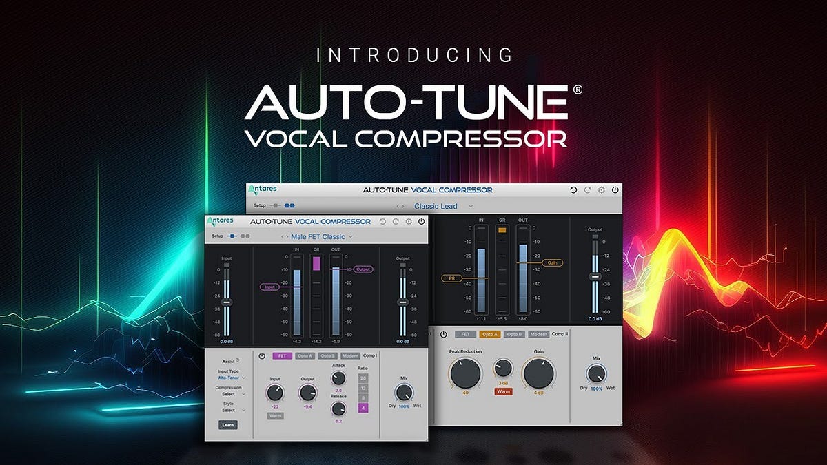Click the Peak Reduction knob
Viewport: 827px width, 465px height.
point(466,373)
